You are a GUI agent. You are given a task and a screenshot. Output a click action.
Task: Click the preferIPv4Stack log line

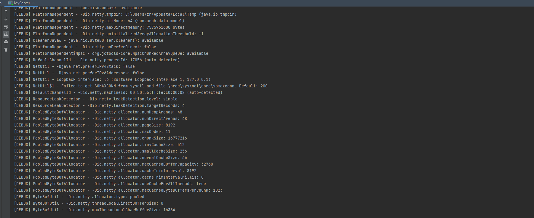tap(74, 66)
